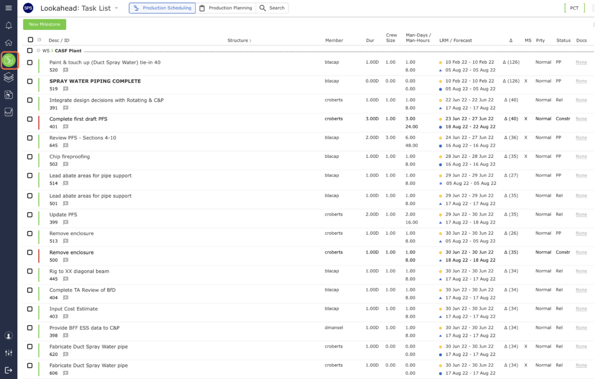Open comment icon for task 519
Screen dimensions: 596x379
[x=66, y=89]
